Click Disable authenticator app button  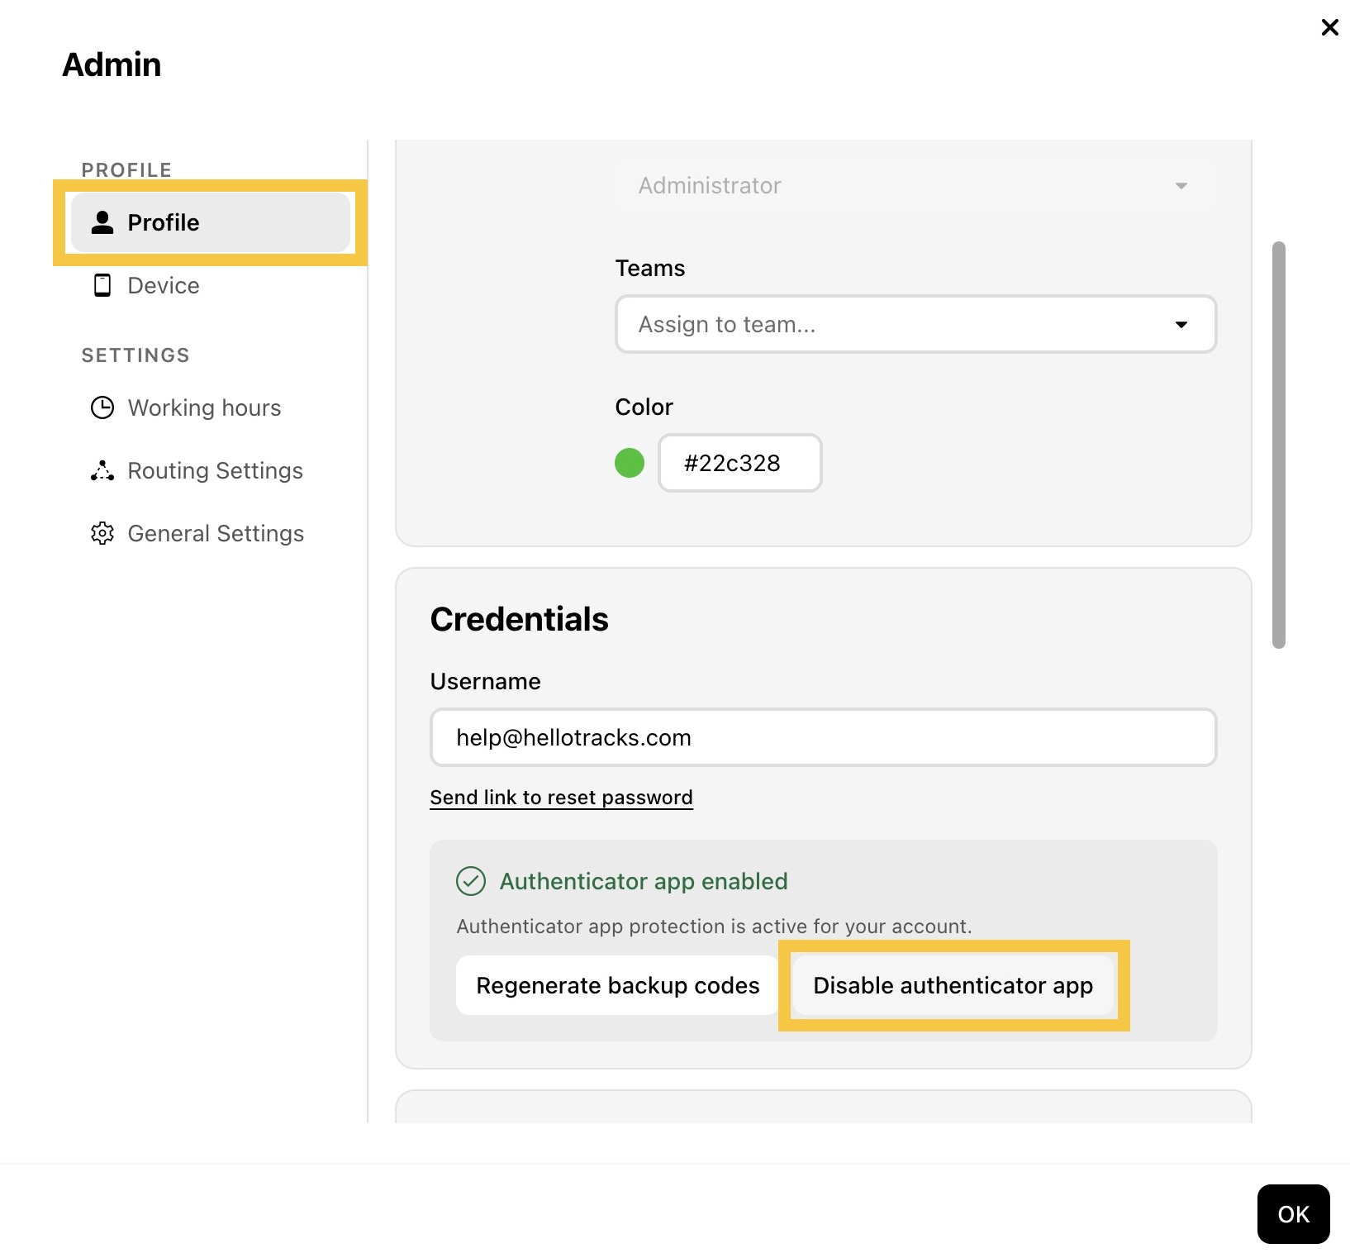[x=953, y=985]
